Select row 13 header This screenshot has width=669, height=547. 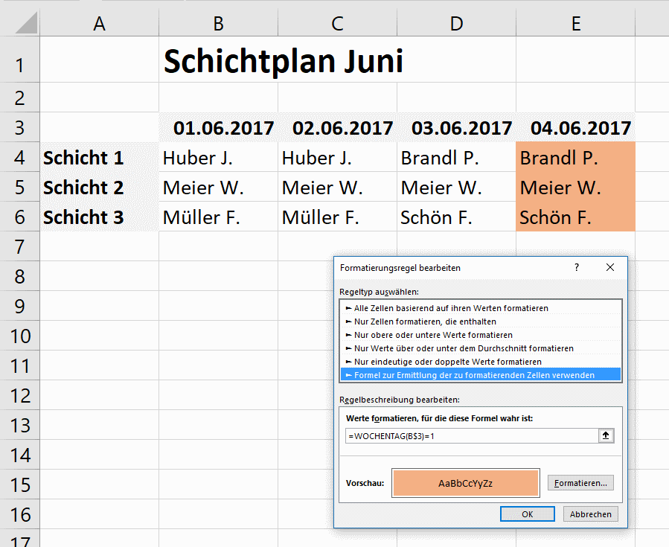tap(19, 425)
